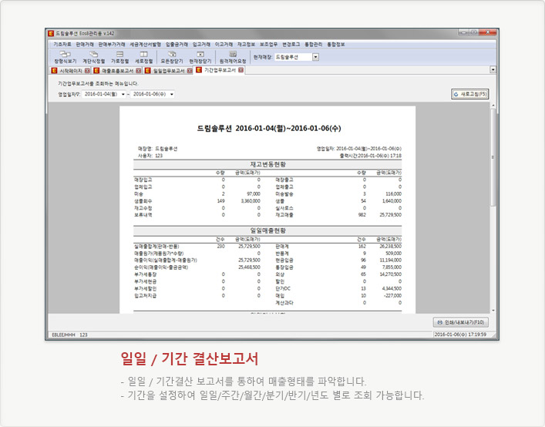Screen dimensions: 545x427
Task: Click the report title 드림솔루션 2016-01-04(월)~2016-01-06(수)
Action: 269,128
